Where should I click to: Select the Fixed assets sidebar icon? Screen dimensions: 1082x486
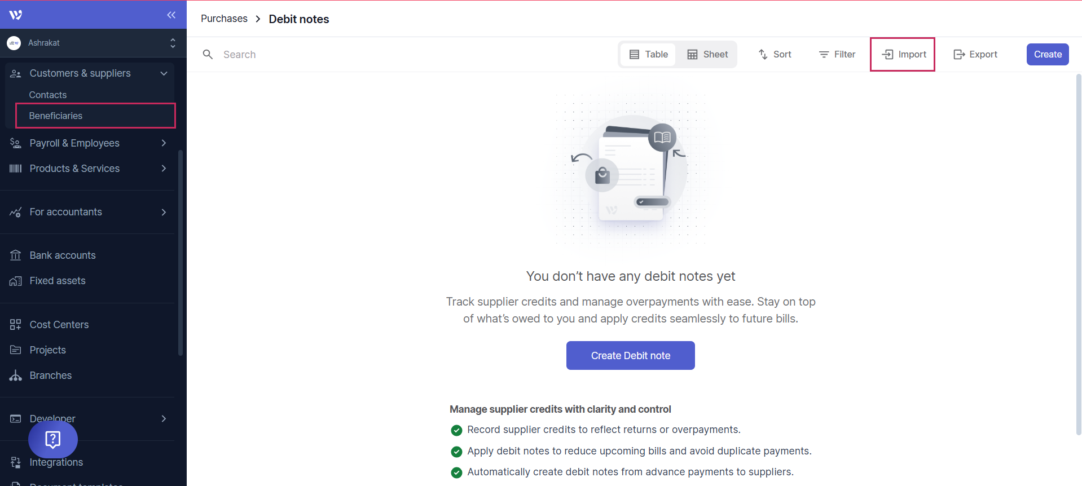(16, 280)
